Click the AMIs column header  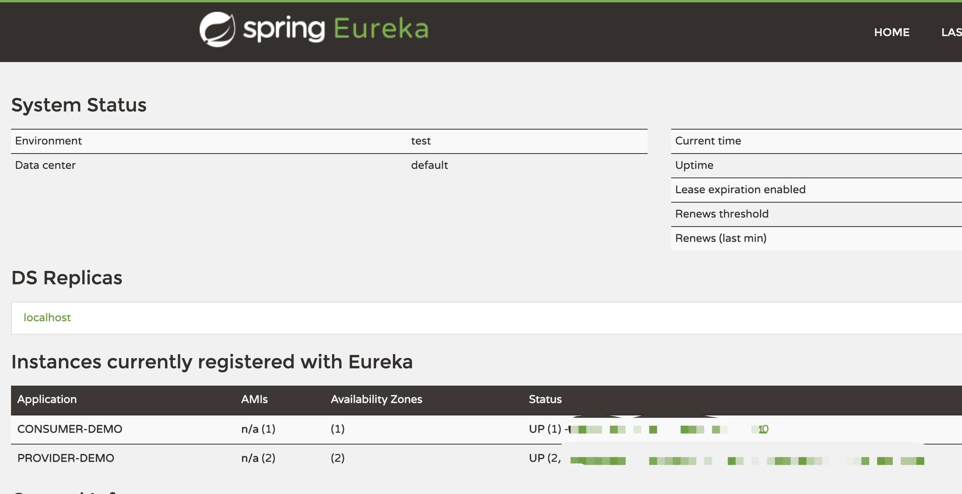254,399
